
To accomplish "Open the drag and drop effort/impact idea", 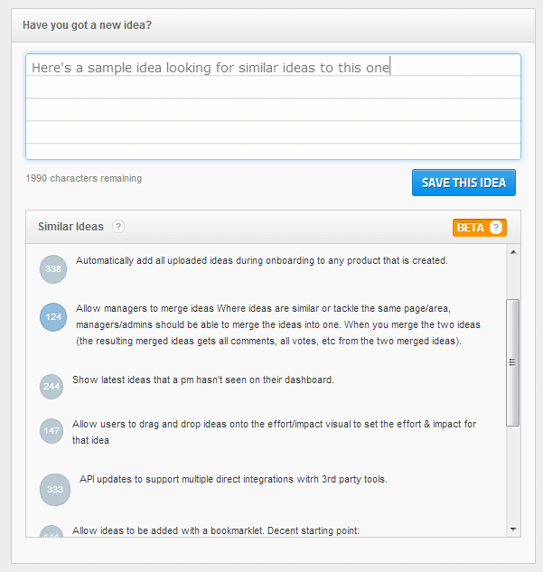I will 274,432.
